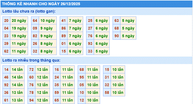Select the heading 'Lotto lâu chưa ra (lotto gan):'
Viewport: 193px width, 104px height.
(x=29, y=11)
